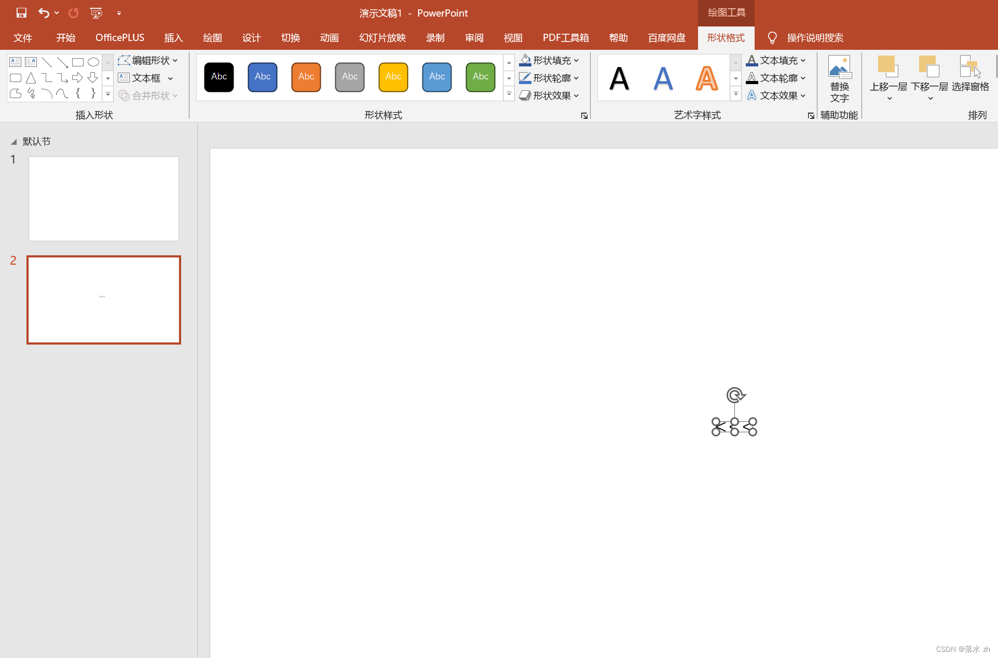This screenshot has height=658, width=998.
Task: Open the 动画 ribbon tab
Action: coord(329,38)
